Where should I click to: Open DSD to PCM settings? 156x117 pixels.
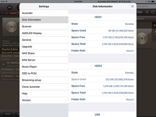coord(44,73)
